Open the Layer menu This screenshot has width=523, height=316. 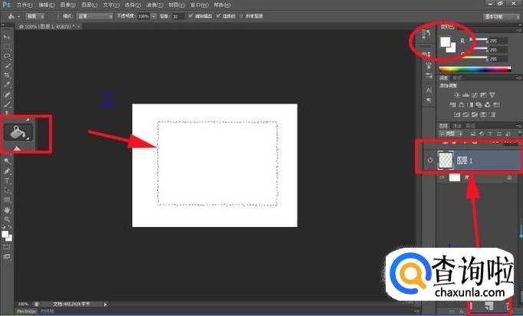coord(90,5)
